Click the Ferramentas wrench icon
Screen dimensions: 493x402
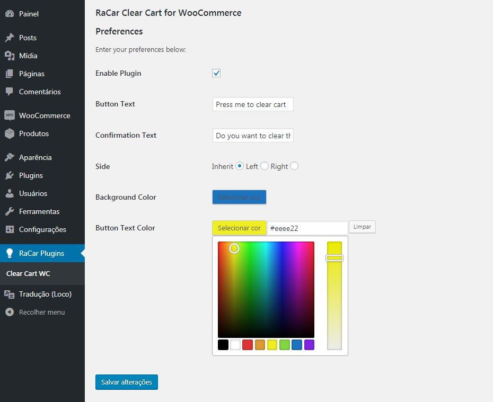[x=10, y=211]
